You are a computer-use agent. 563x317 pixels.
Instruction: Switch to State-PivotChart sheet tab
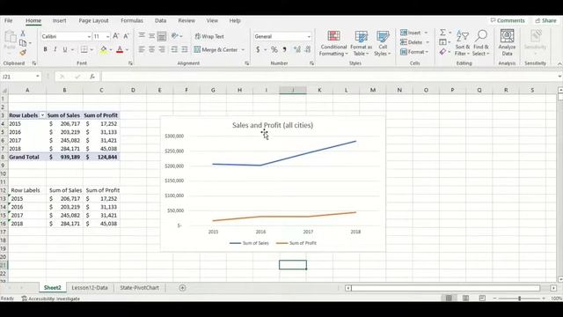(139, 288)
